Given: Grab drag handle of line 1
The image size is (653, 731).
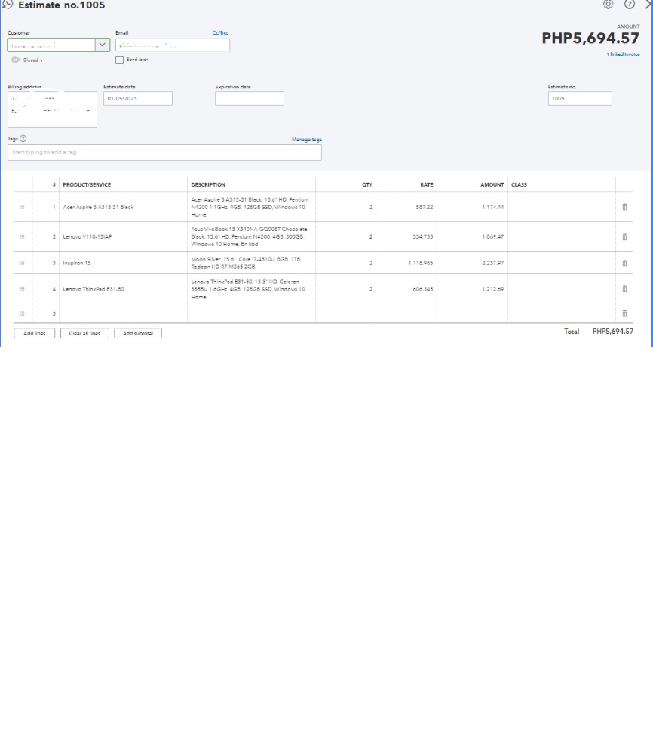Looking at the screenshot, I should click(22, 207).
